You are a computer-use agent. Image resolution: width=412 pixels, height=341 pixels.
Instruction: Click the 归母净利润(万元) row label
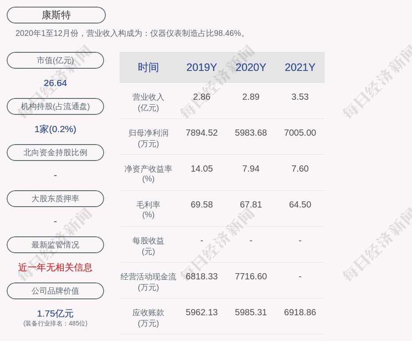click(x=148, y=138)
